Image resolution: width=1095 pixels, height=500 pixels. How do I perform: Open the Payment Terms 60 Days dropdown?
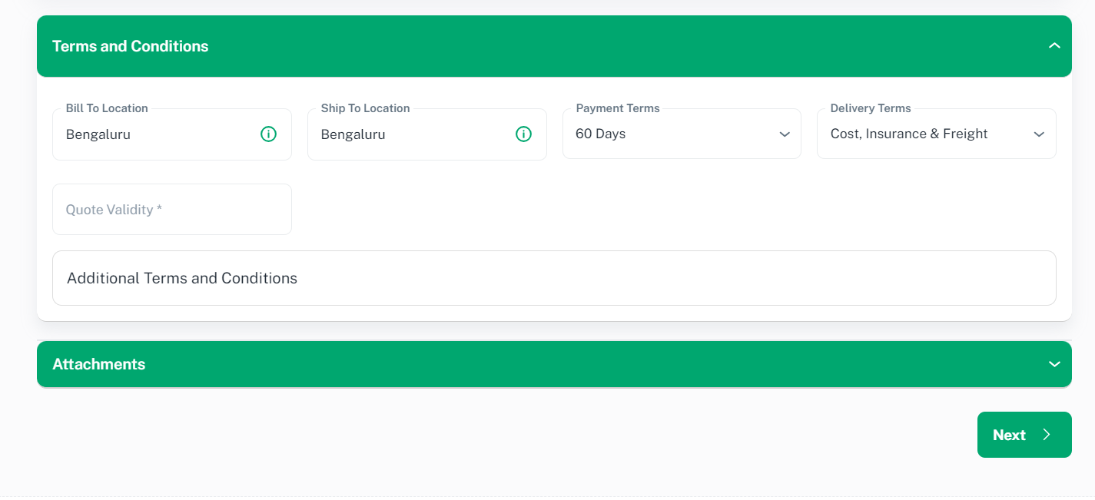click(669, 134)
